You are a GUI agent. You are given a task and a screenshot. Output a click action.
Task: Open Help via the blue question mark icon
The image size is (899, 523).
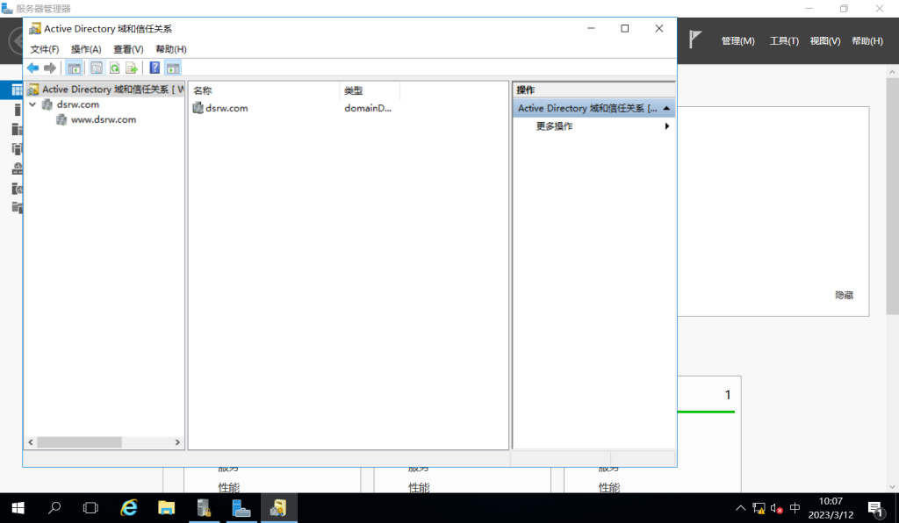[155, 68]
